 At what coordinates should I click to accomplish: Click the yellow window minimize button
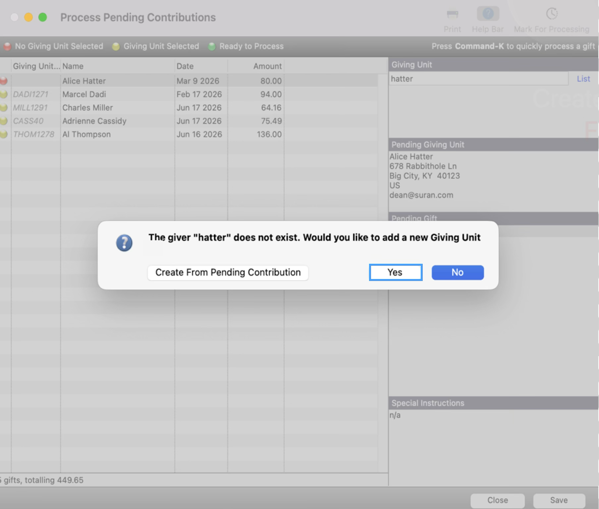[x=28, y=17]
